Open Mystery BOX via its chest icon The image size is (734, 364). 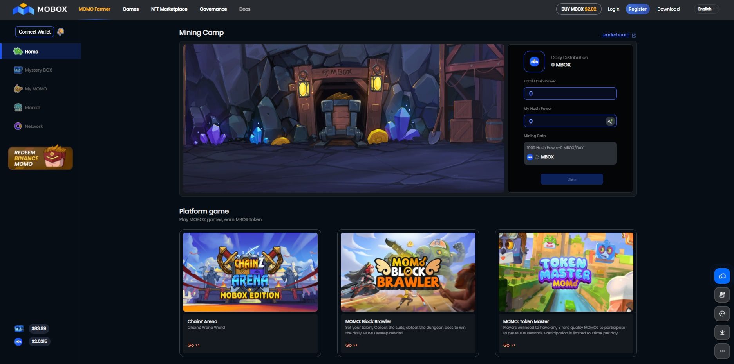click(18, 70)
